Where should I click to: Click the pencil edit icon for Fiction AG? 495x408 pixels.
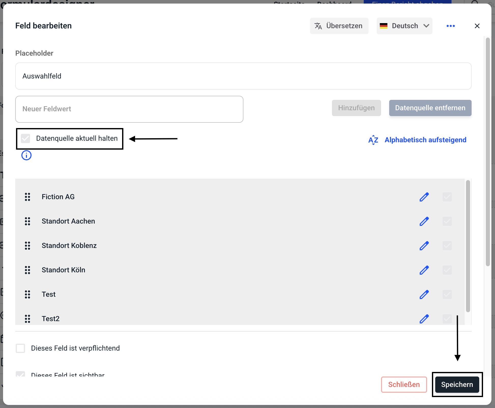(424, 197)
